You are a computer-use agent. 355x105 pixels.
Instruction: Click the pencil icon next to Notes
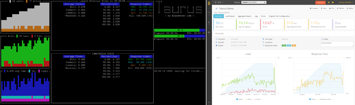click(322, 39)
